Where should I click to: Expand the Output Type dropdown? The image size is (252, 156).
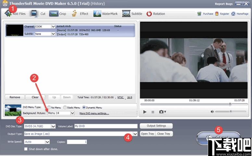point(135,134)
